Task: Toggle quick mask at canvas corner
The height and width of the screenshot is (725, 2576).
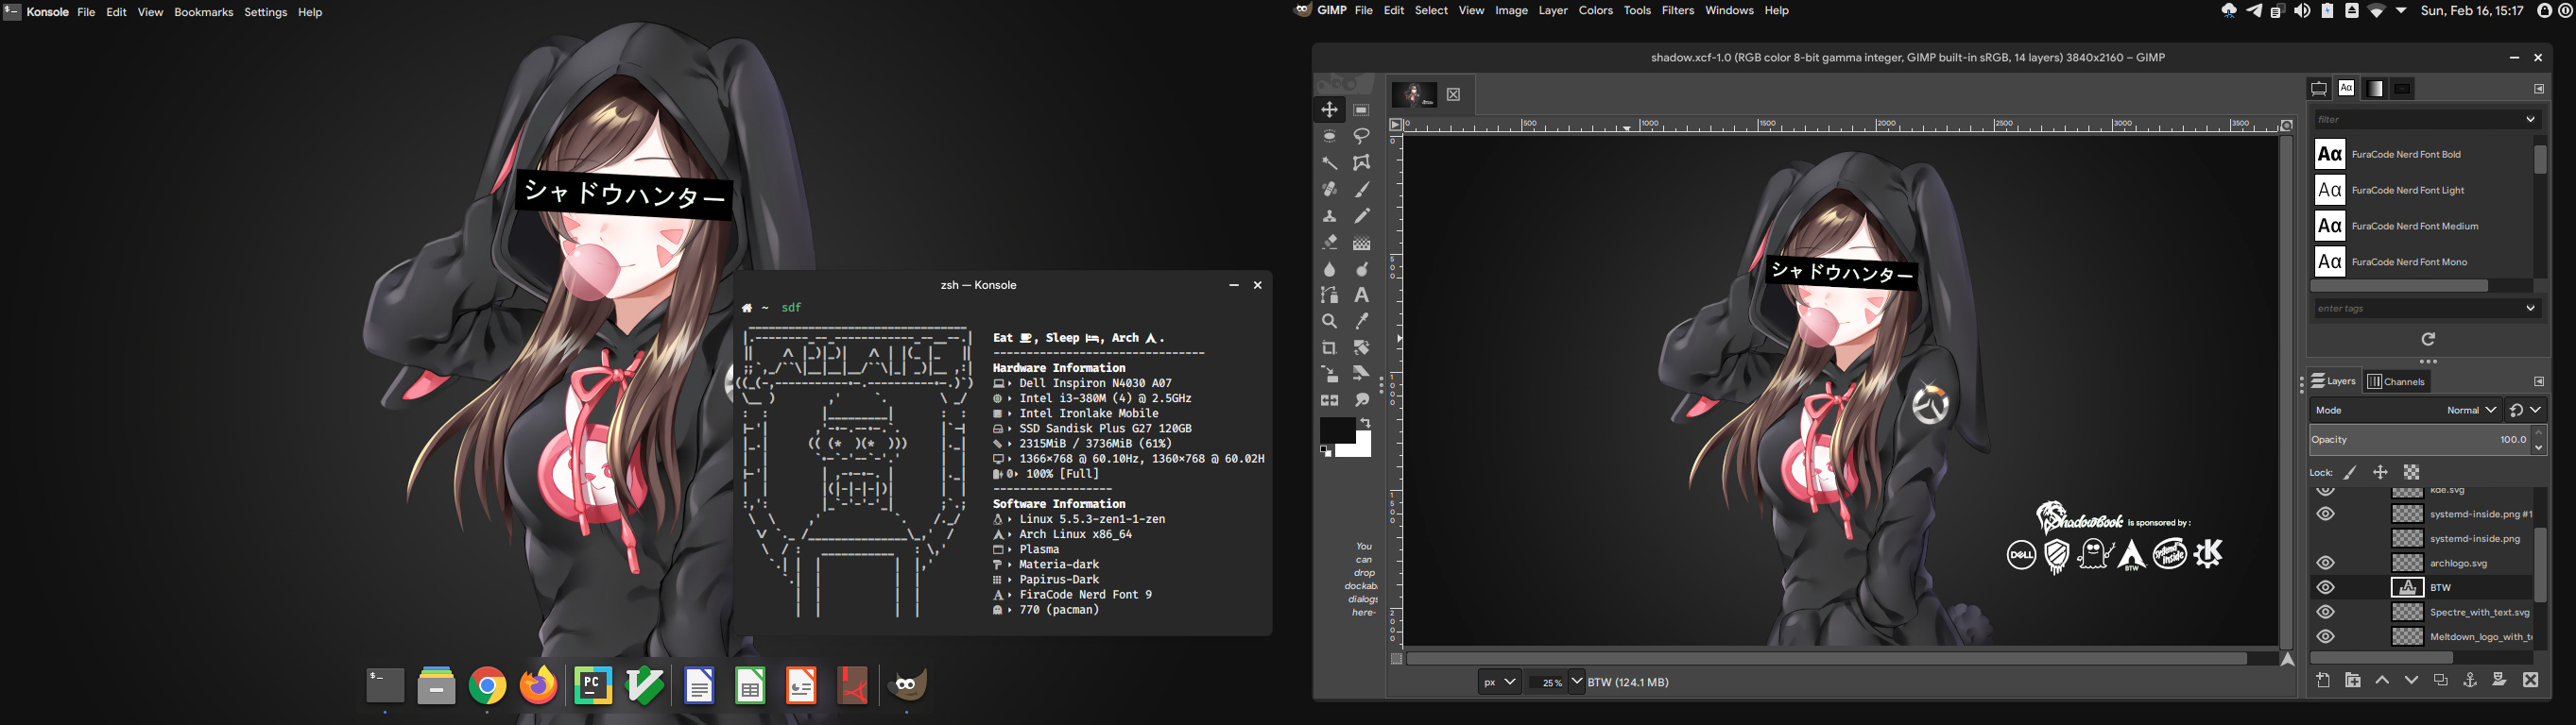Action: 1396,659
